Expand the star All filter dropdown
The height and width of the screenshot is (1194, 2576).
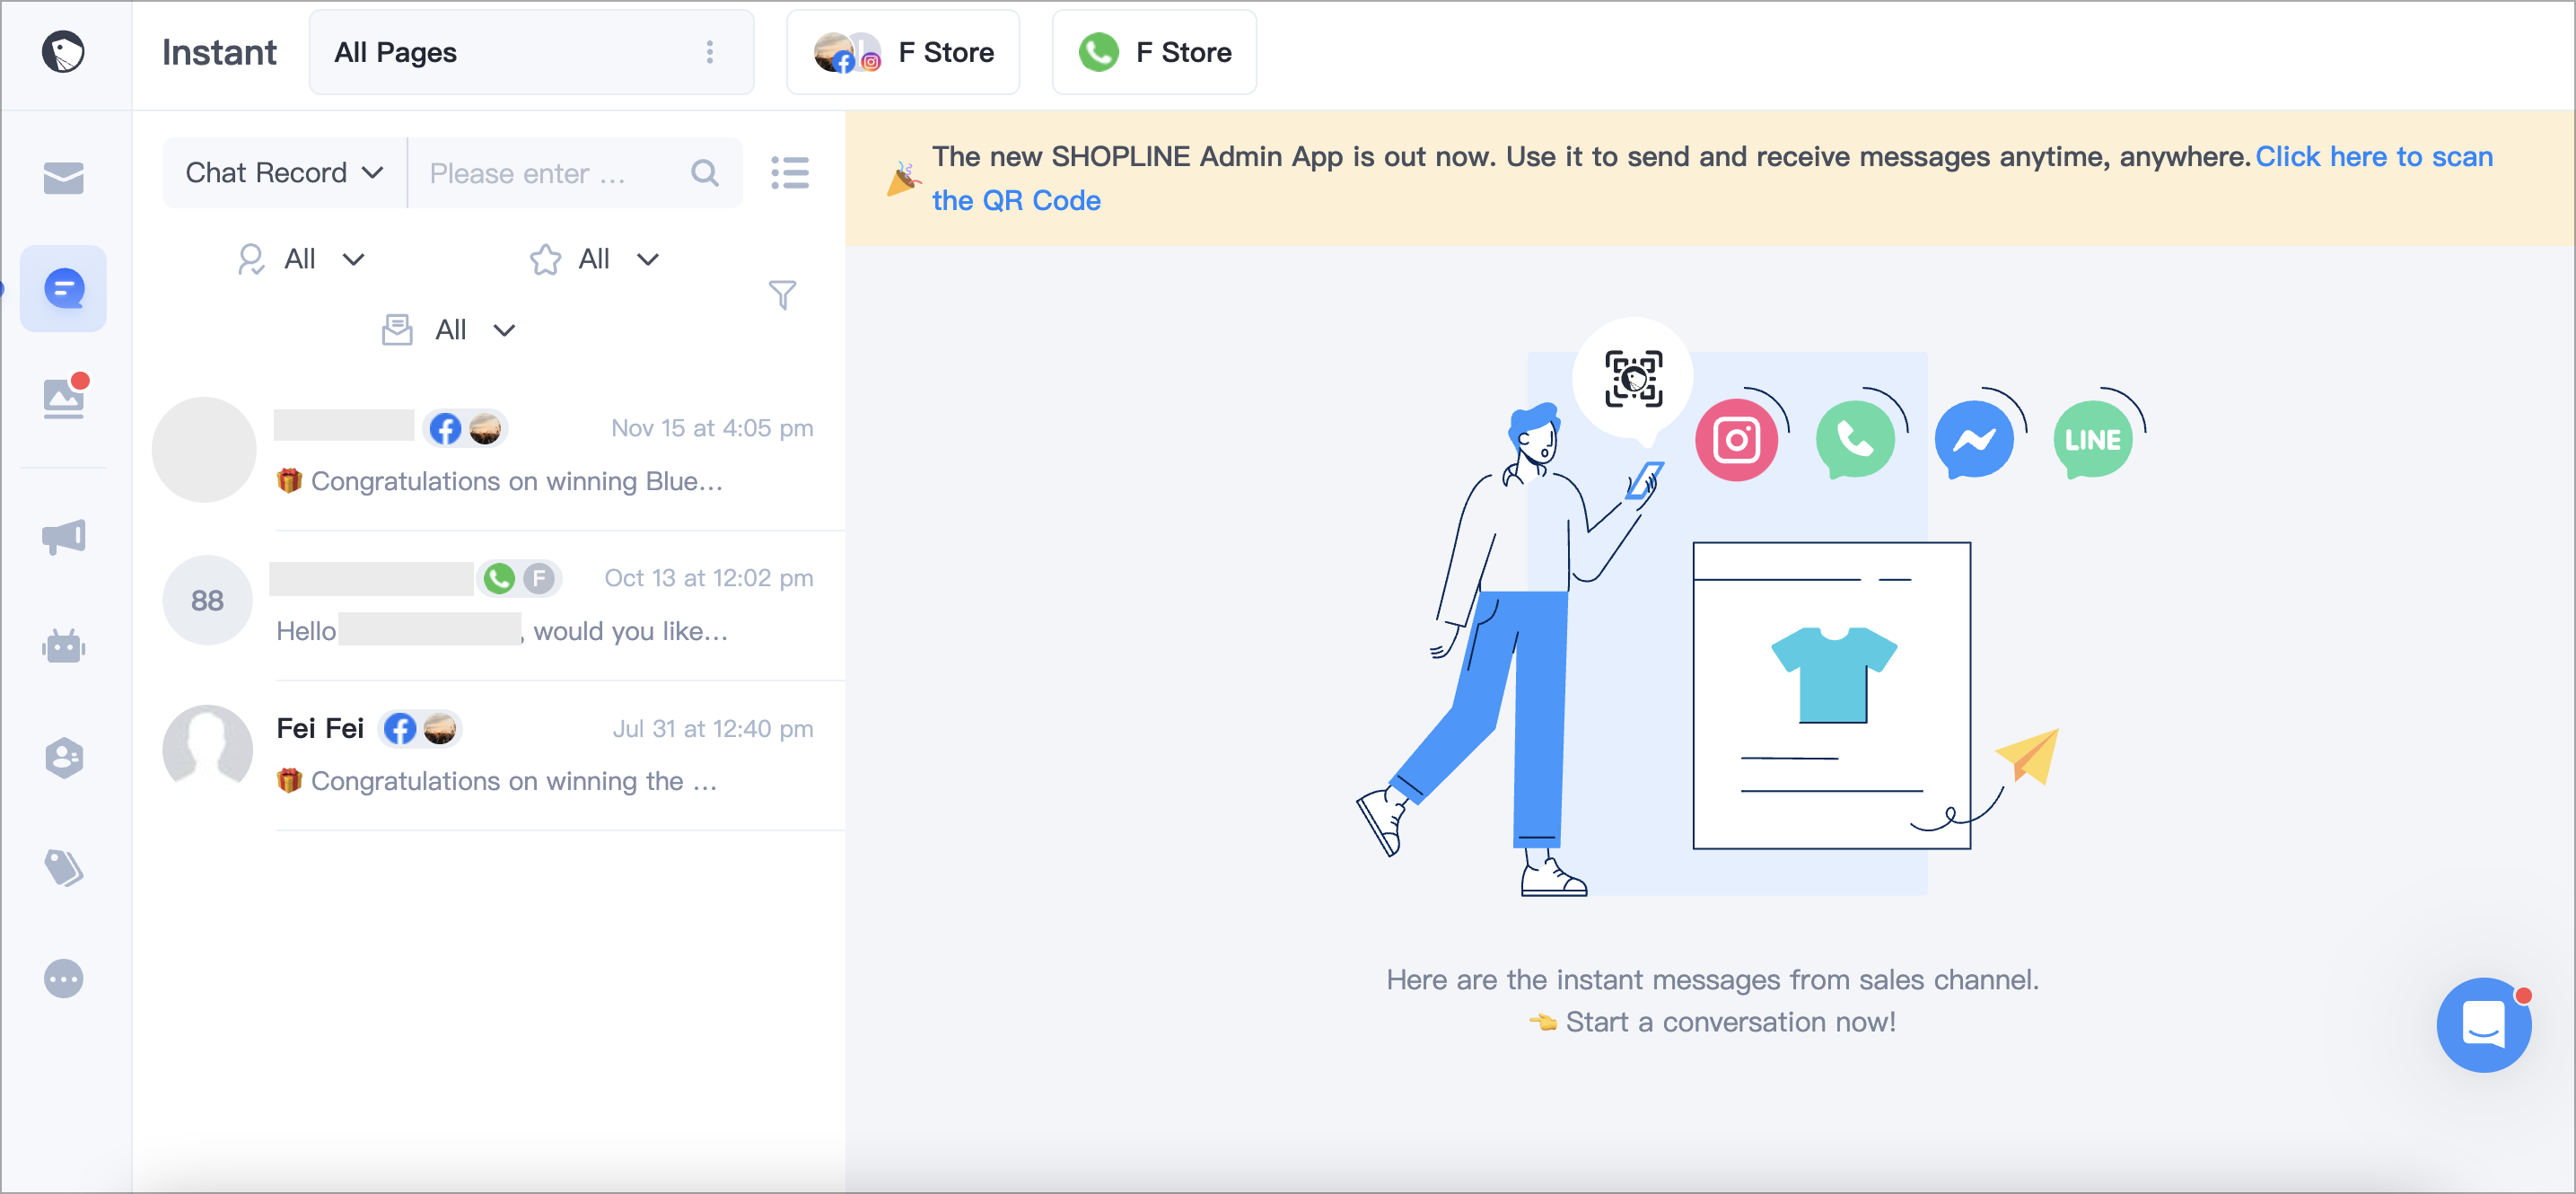tap(594, 259)
